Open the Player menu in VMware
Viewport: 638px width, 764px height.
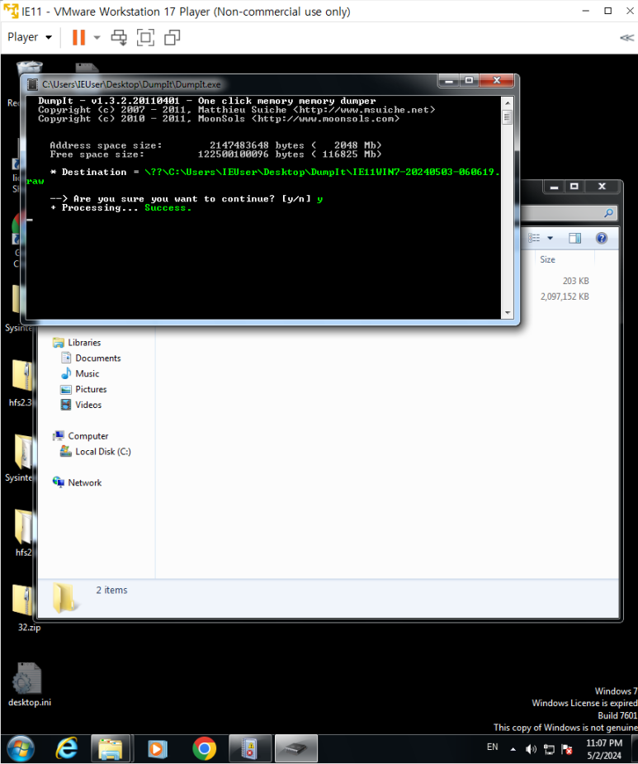coord(29,37)
